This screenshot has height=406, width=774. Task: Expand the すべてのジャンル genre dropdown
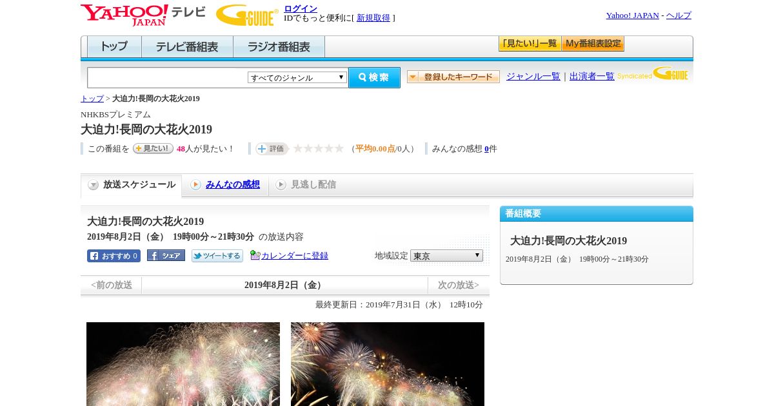[x=297, y=77]
